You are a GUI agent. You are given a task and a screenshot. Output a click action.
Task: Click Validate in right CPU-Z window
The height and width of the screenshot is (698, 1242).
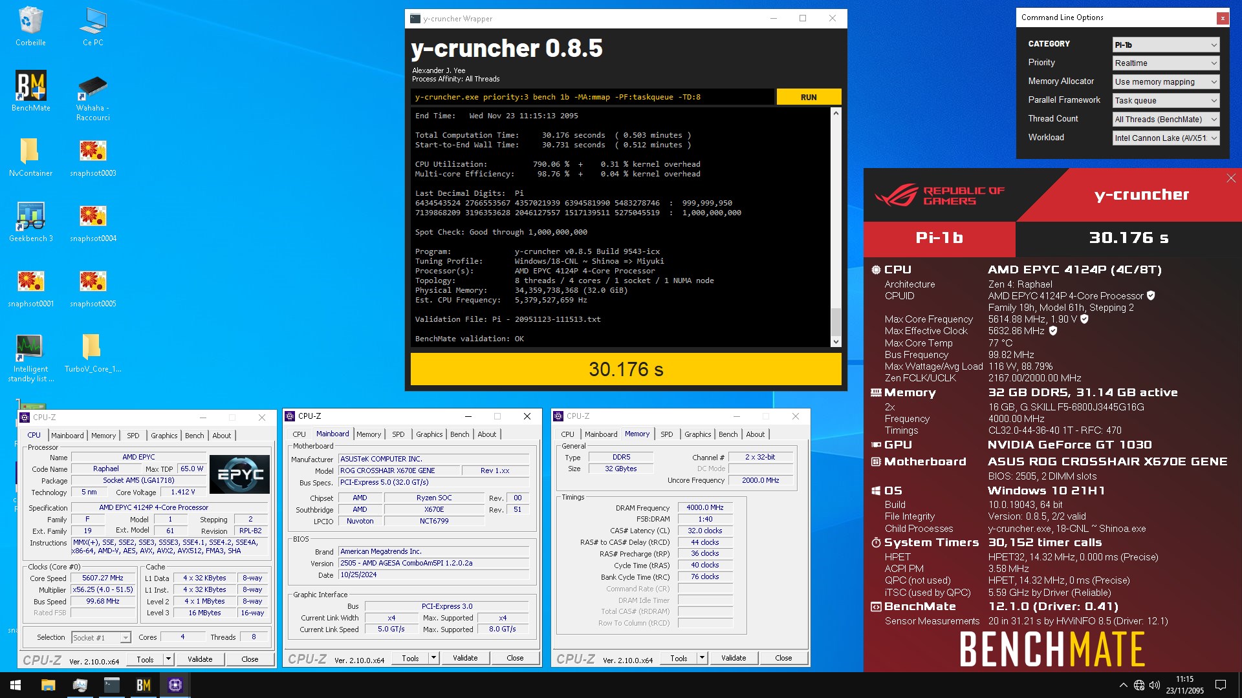tap(734, 658)
